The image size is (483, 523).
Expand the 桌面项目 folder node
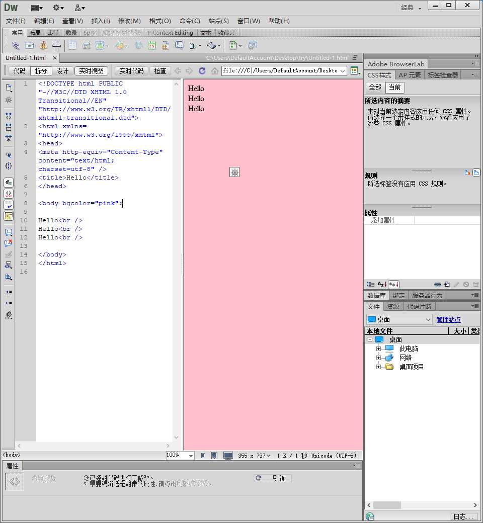378,367
